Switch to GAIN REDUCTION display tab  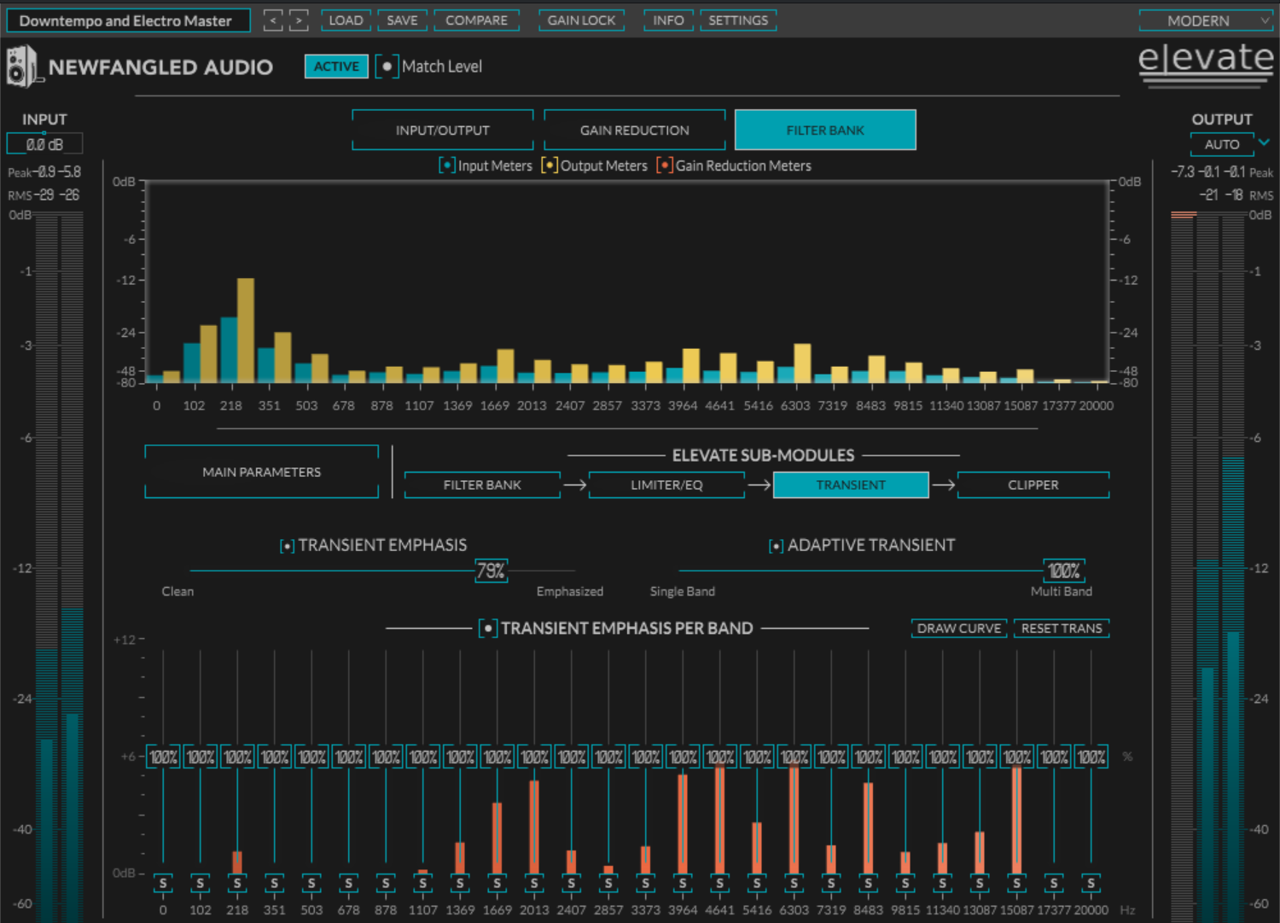635,130
